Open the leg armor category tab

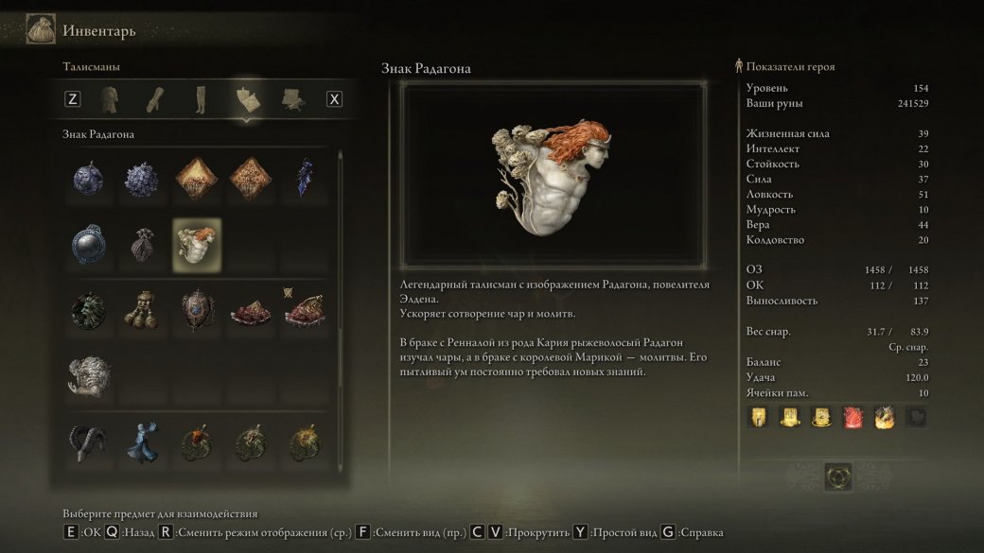pos(201,99)
